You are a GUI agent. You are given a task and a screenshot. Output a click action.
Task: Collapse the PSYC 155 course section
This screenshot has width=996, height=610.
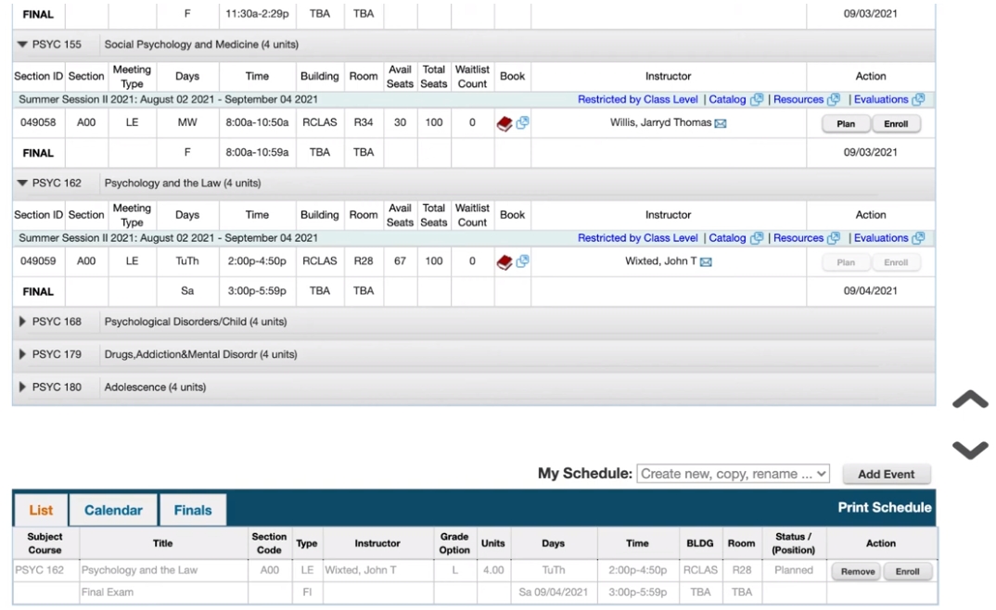22,44
